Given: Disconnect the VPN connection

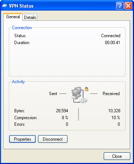Looking at the screenshot, I should (x=53, y=139).
